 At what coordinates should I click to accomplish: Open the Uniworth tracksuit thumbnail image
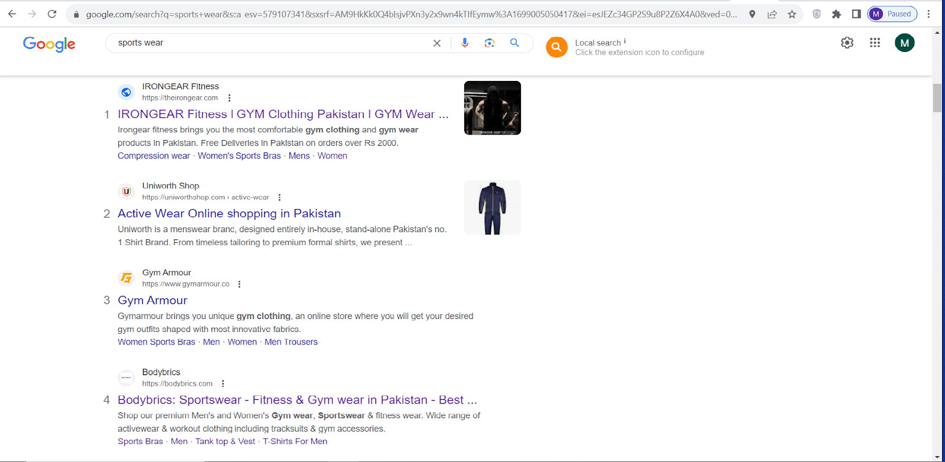coord(493,207)
